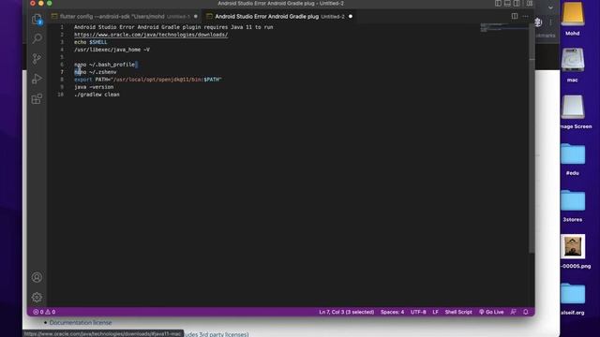Open the alseif.org folder on desktop
The image size is (600, 337).
573,299
